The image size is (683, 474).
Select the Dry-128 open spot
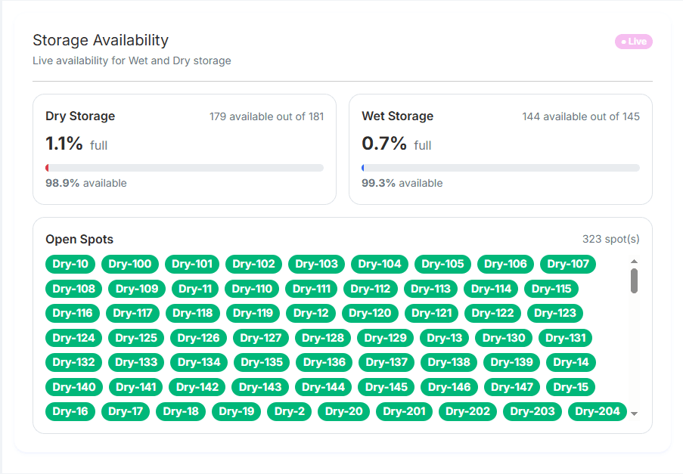coord(322,338)
